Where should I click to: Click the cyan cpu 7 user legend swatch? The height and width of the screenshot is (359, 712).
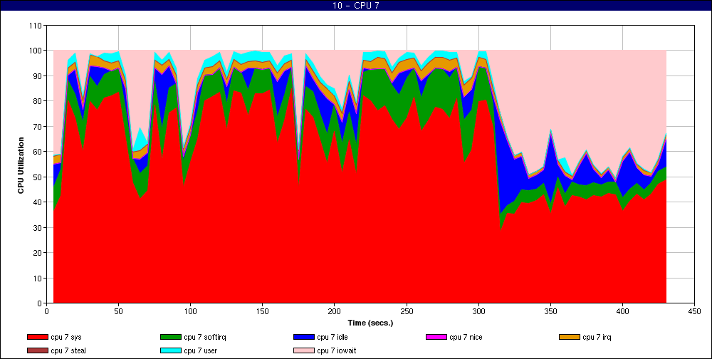click(170, 351)
